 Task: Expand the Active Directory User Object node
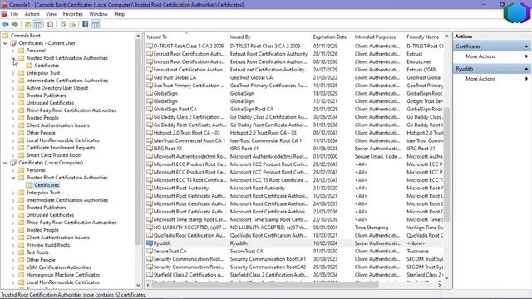[x=13, y=88]
